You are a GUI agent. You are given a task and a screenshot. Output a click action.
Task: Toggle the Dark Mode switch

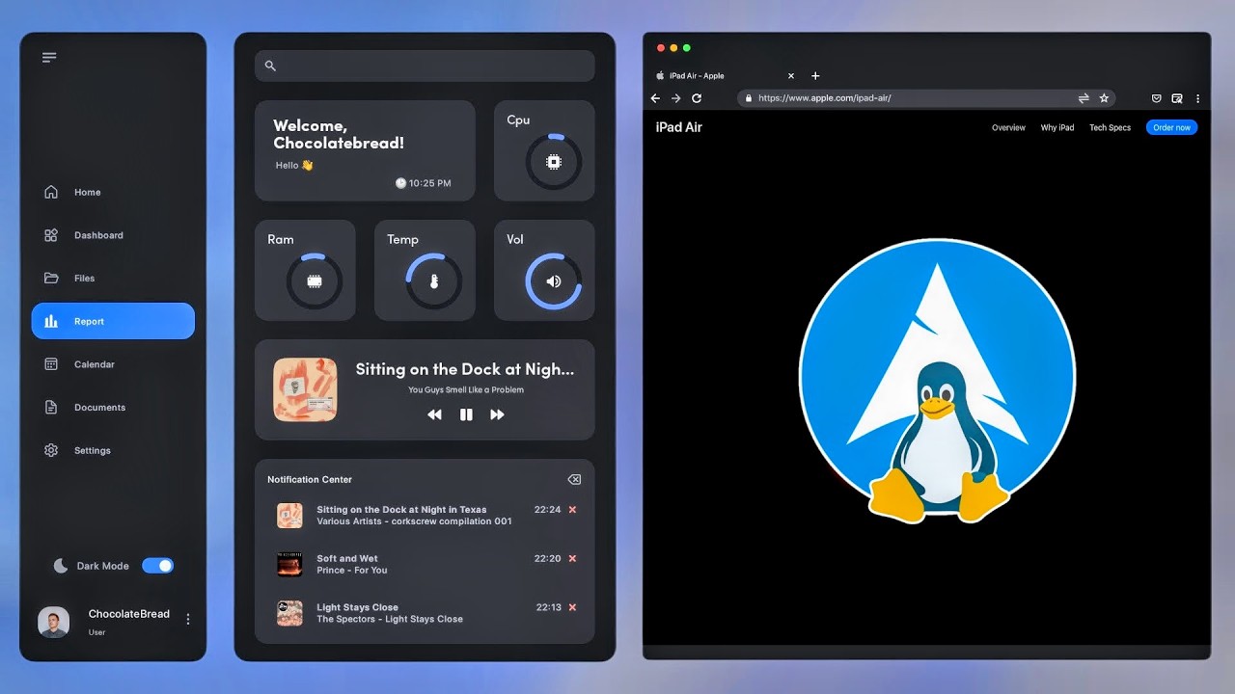(x=158, y=566)
